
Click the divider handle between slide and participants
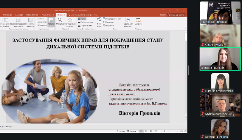189,70
